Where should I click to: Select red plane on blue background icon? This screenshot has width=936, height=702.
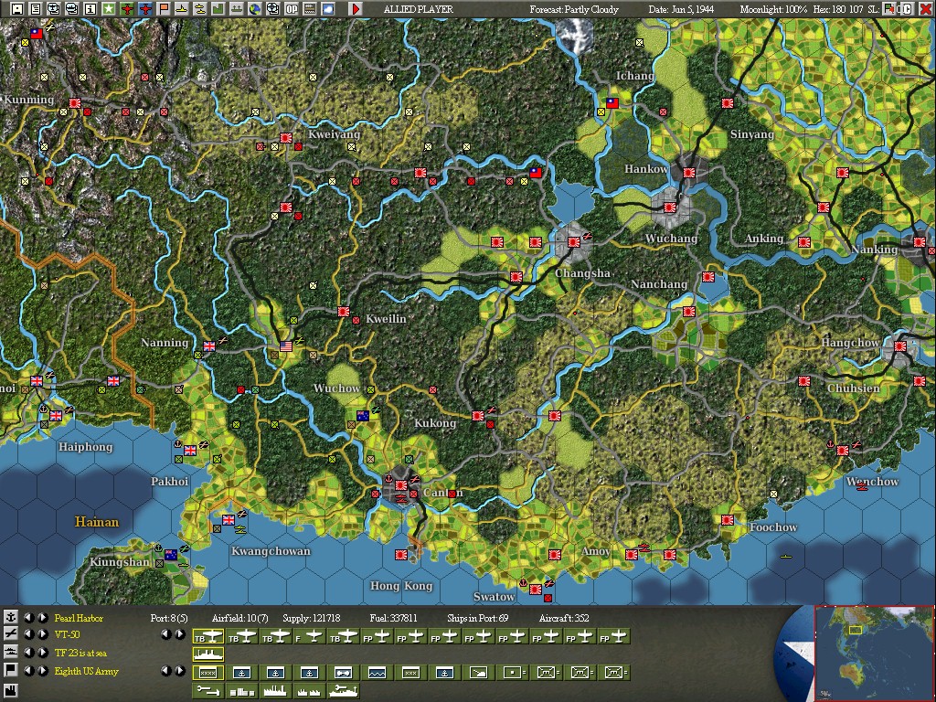click(x=145, y=8)
